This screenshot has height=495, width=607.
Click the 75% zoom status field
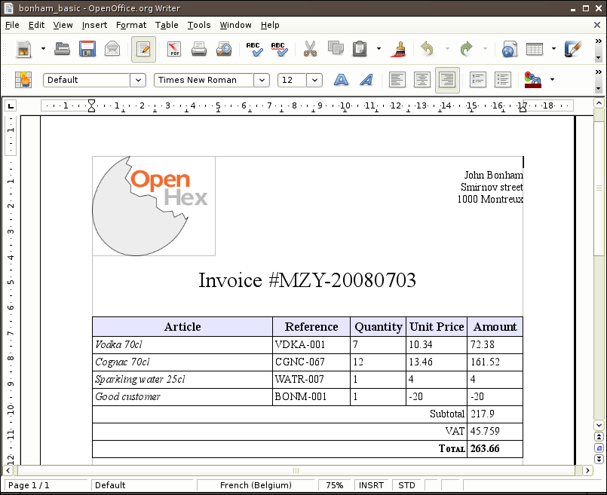pos(336,485)
